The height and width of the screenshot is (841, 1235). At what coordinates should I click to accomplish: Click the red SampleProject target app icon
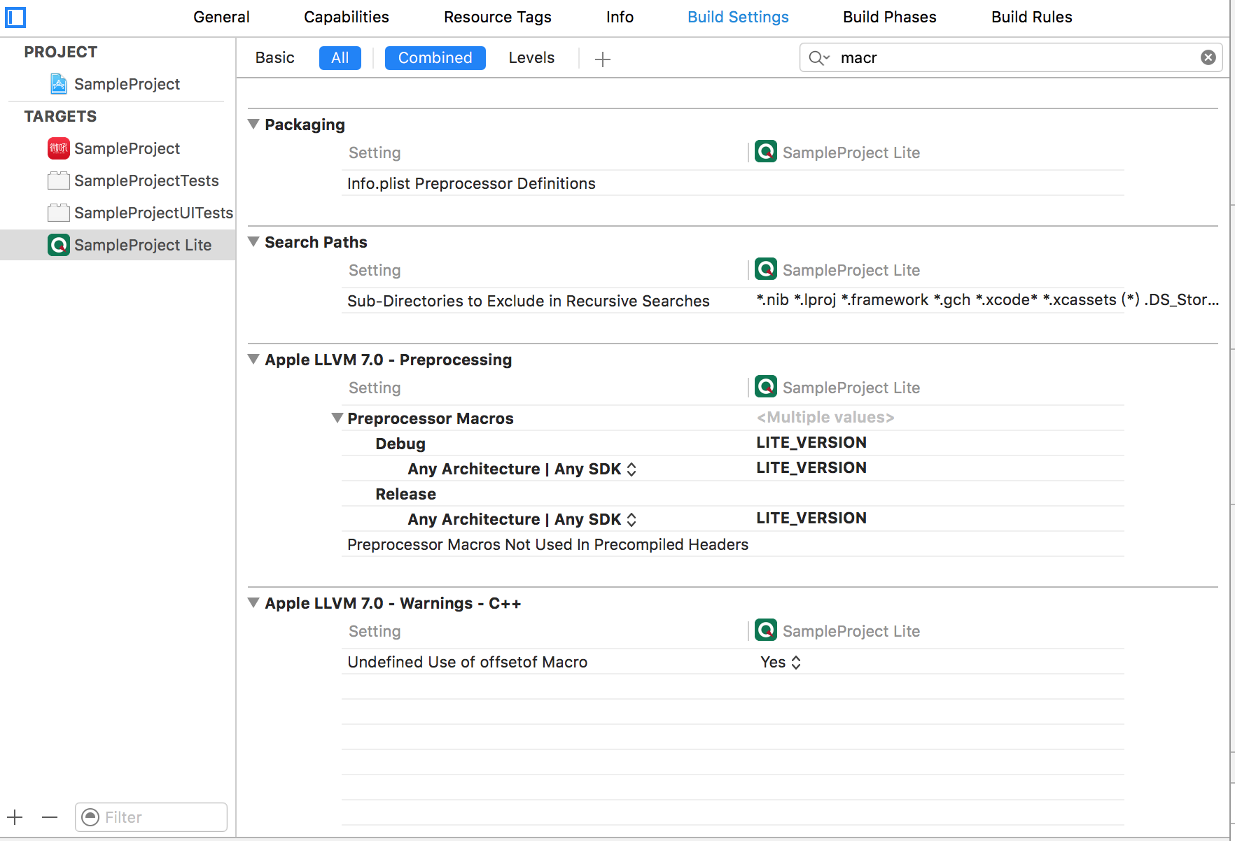pyautogui.click(x=59, y=148)
